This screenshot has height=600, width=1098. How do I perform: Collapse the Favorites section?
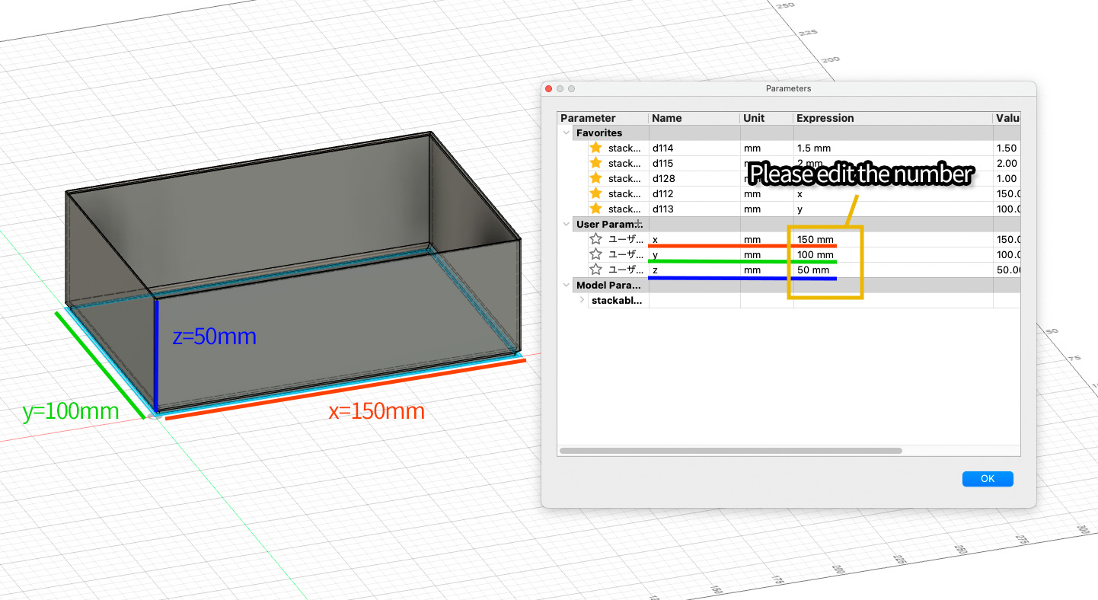pyautogui.click(x=566, y=132)
